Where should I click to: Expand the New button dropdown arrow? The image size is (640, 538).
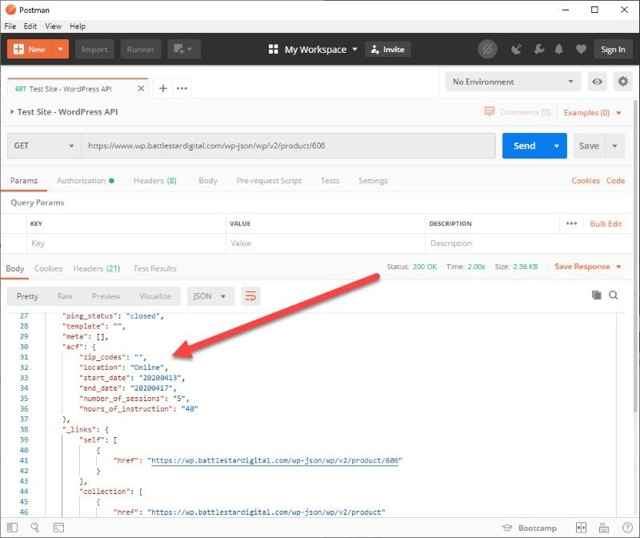coord(61,49)
